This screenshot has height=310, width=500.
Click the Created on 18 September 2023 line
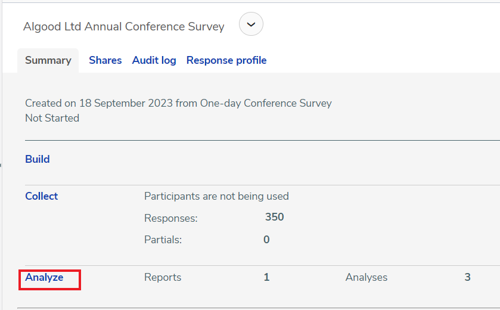178,103
